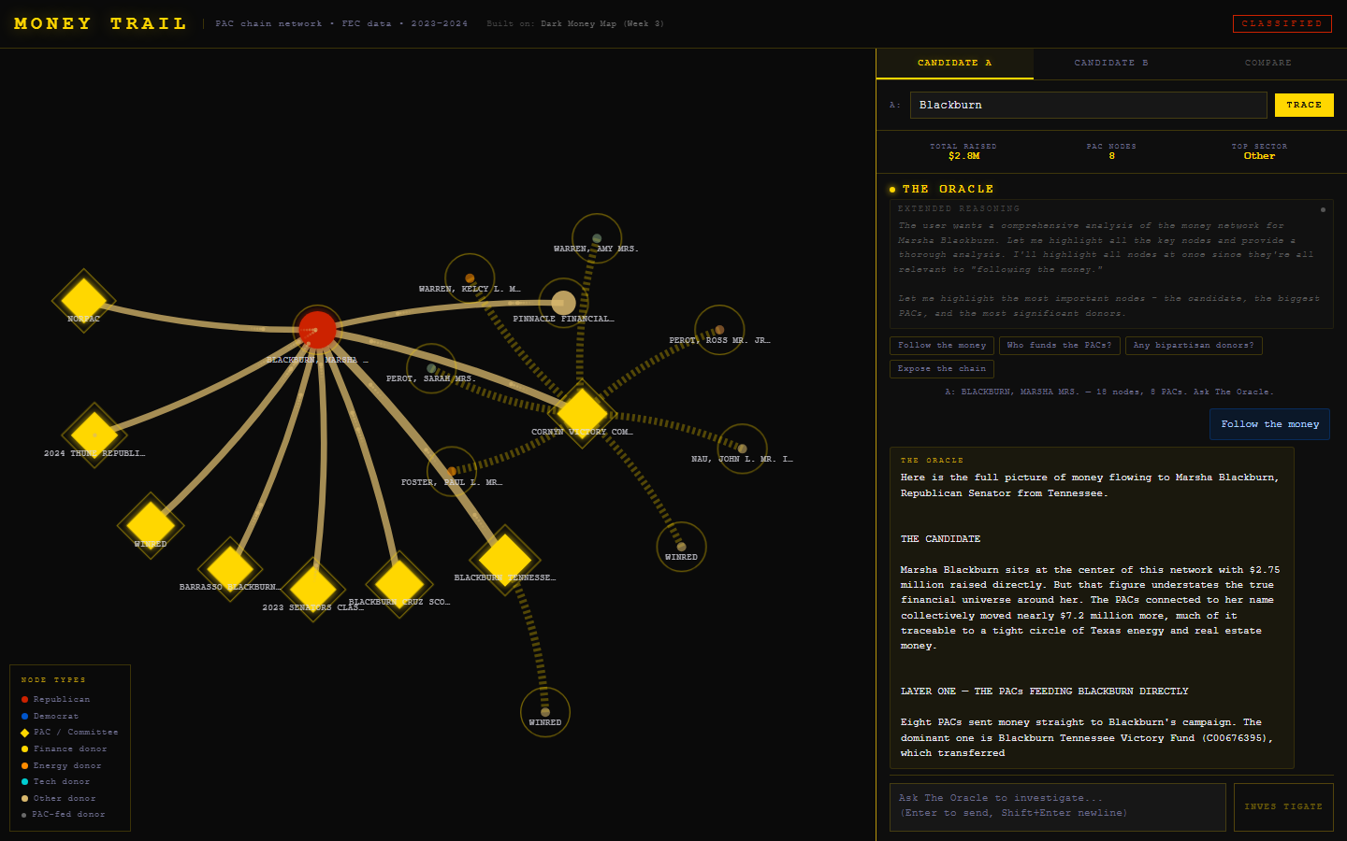Click the blue Follow the money user message
This screenshot has height=841, width=1347.
coord(1269,424)
